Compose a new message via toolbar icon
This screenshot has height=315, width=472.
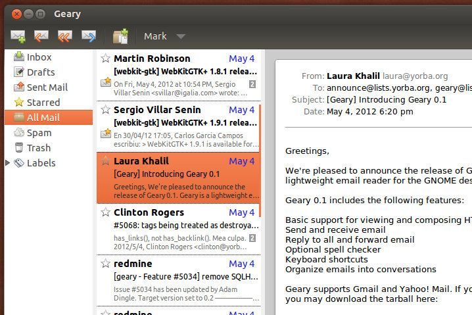[18, 36]
